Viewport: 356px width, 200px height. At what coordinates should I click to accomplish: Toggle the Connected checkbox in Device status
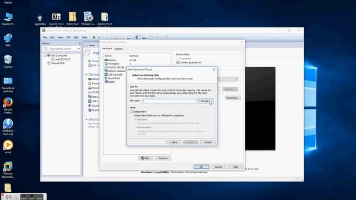(x=178, y=58)
